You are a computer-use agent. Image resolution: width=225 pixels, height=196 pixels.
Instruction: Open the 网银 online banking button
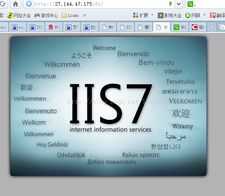pyautogui.click(x=192, y=15)
